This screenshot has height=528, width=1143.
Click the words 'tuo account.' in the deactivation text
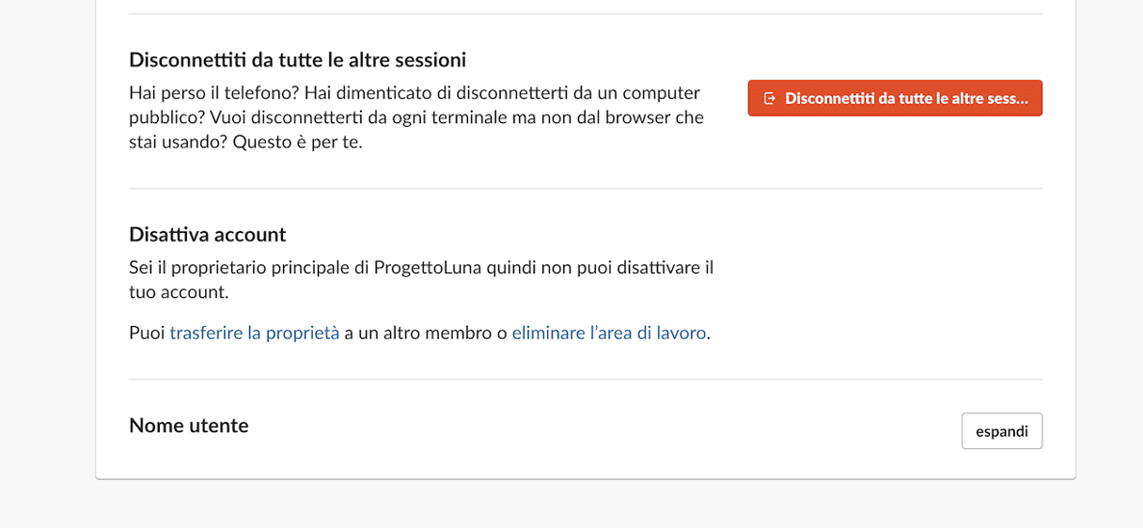[x=179, y=292]
